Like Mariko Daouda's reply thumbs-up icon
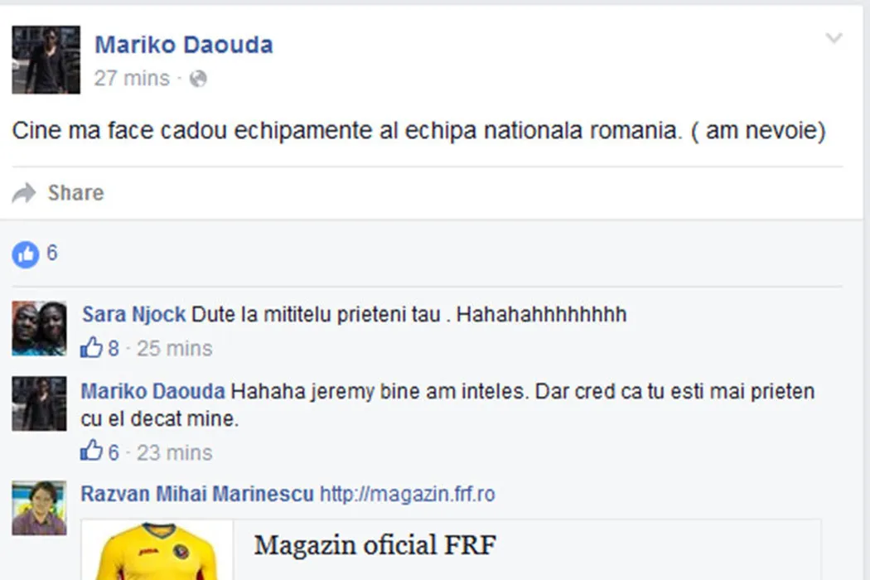Image resolution: width=870 pixels, height=580 pixels. pos(91,451)
